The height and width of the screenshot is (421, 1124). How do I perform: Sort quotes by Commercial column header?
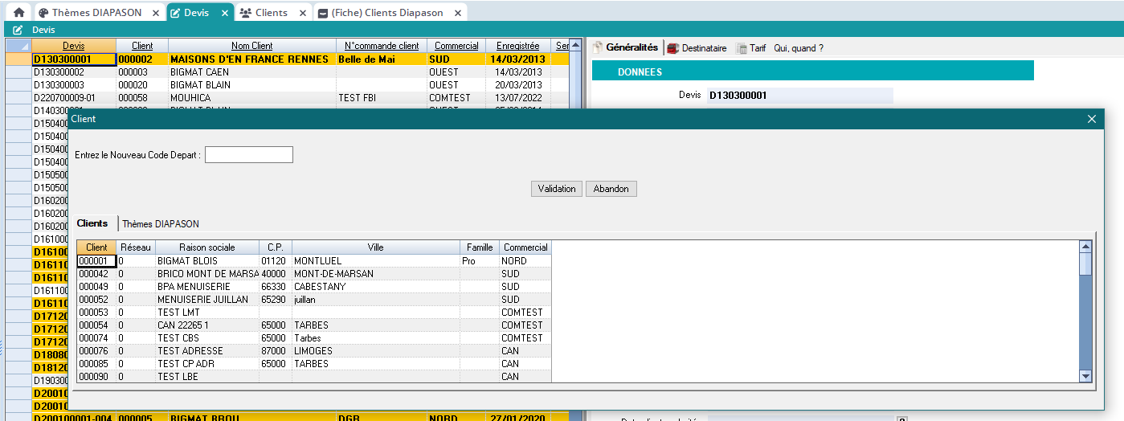pos(456,46)
